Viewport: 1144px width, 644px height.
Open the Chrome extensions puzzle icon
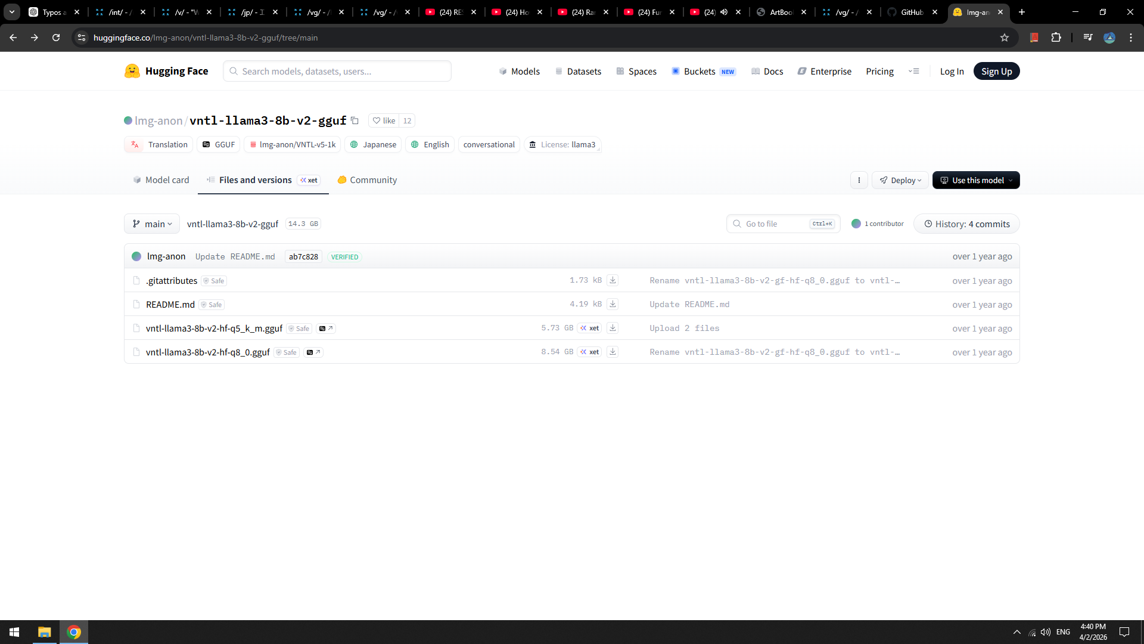[1056, 38]
